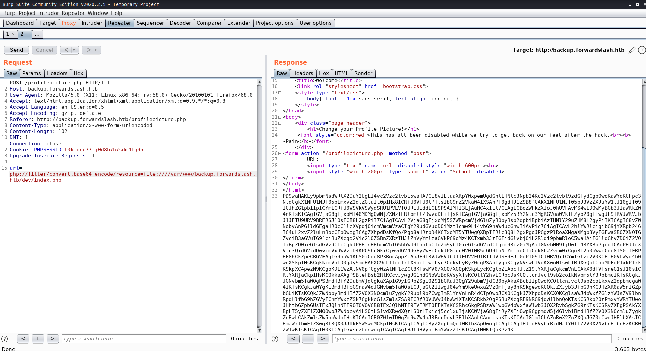Screen dimensions: 646x354
Task: Click response search previous match button
Action: 293,339
